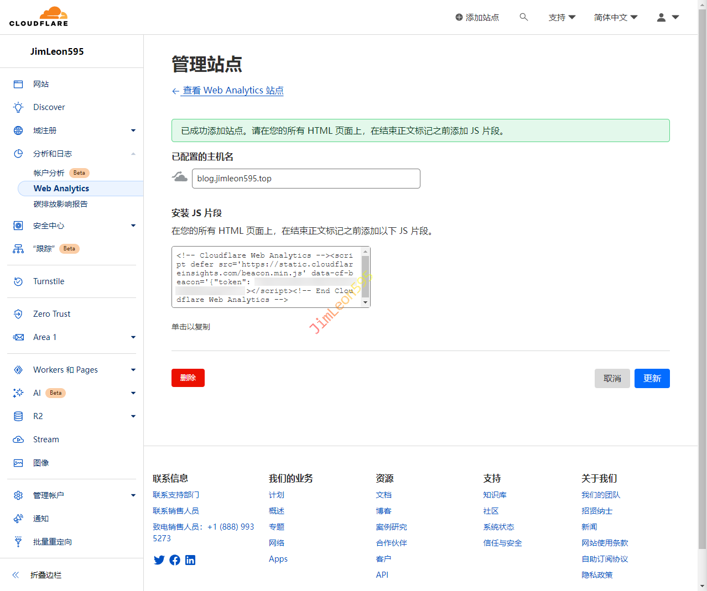Open Cloudflare's Twitter page icon
The height and width of the screenshot is (591, 707).
[159, 560]
